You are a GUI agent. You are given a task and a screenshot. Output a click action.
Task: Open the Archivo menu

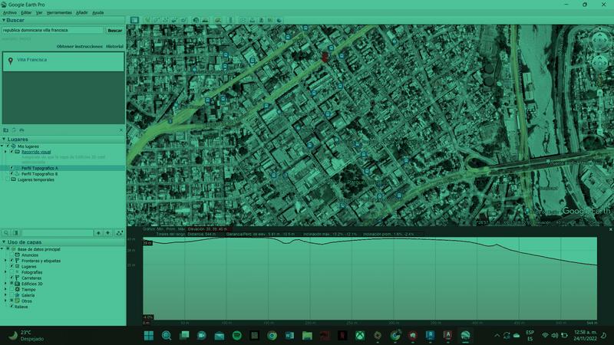[x=10, y=12]
